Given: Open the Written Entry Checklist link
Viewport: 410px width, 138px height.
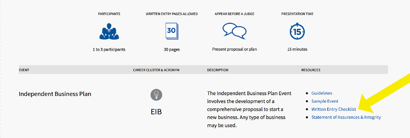Looking at the screenshot, I should [x=333, y=109].
